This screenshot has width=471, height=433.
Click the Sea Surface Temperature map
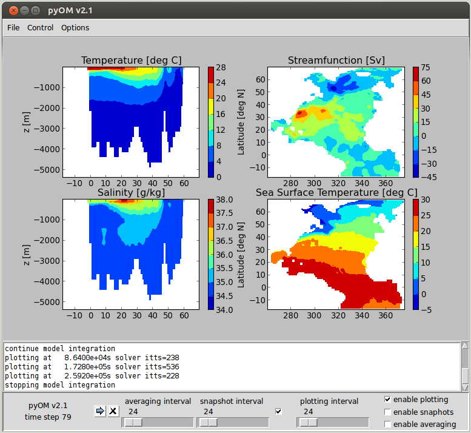(x=335, y=254)
